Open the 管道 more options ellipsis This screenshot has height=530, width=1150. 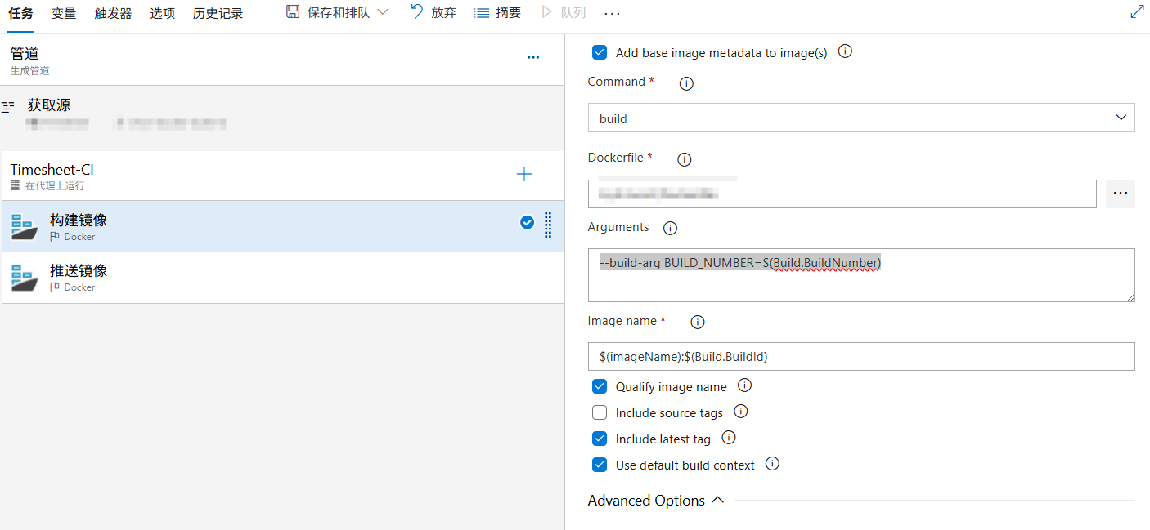(x=533, y=58)
